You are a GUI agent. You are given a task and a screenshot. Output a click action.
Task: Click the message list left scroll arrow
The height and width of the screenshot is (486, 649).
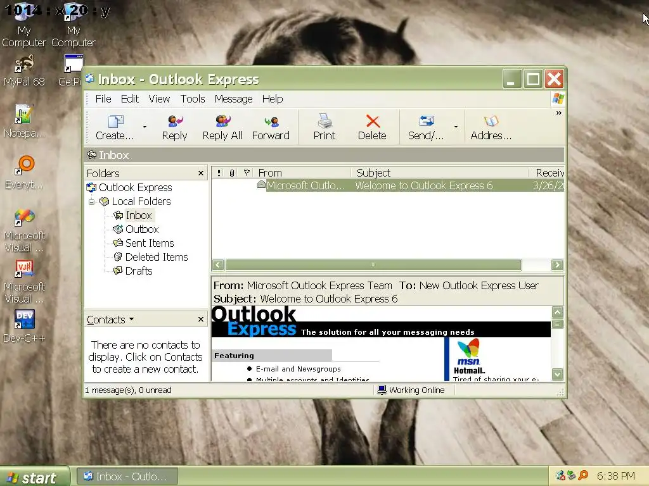(x=218, y=265)
